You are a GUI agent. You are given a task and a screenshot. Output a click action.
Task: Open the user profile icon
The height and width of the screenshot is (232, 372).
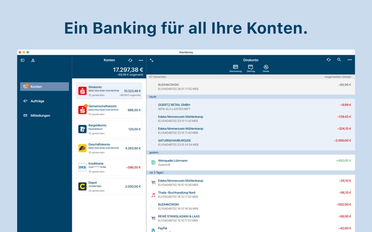pos(33,60)
